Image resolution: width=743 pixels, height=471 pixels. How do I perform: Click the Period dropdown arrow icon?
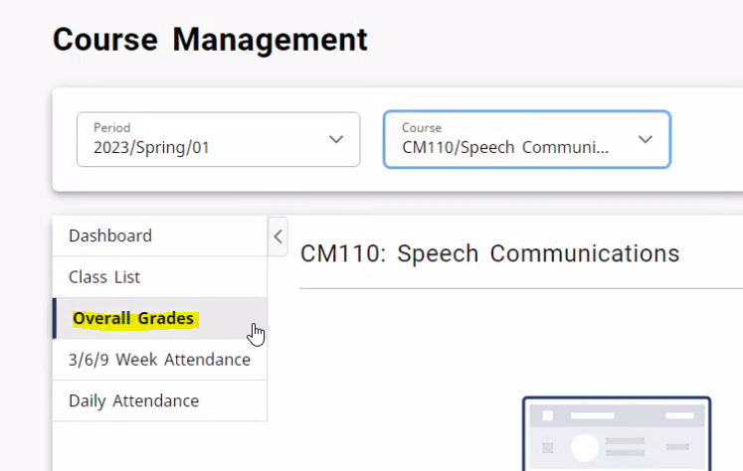coord(336,139)
